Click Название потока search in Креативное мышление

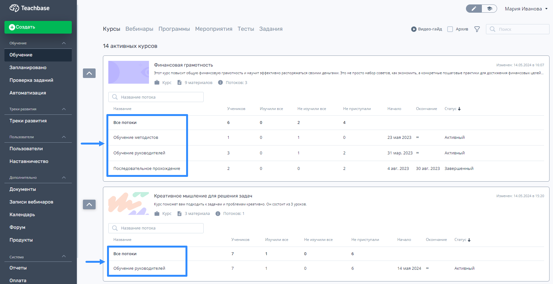[x=156, y=228]
